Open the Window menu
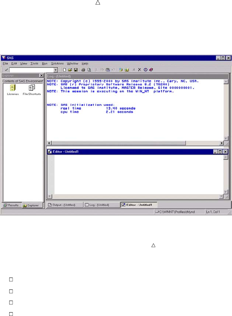 [72, 63]
